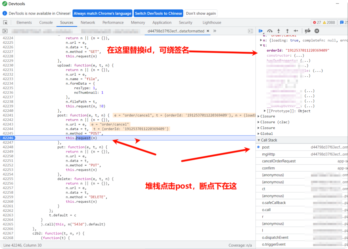Select the cancelOrderRequest stack frame

pos(302,161)
